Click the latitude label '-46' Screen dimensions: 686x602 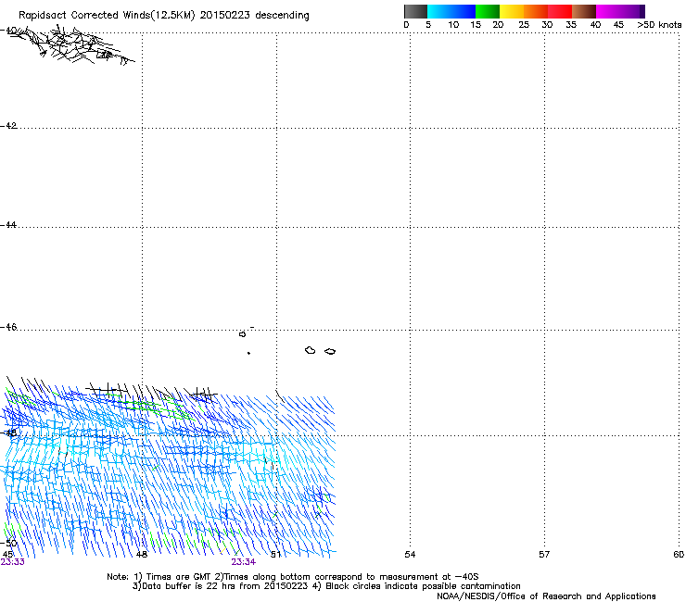point(8,327)
